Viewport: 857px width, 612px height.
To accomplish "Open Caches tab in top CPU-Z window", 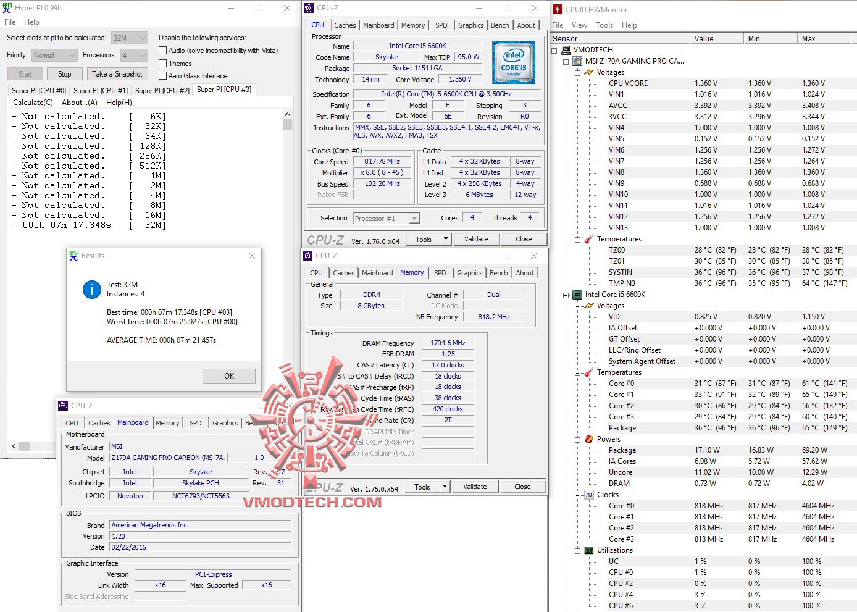I will click(x=345, y=25).
